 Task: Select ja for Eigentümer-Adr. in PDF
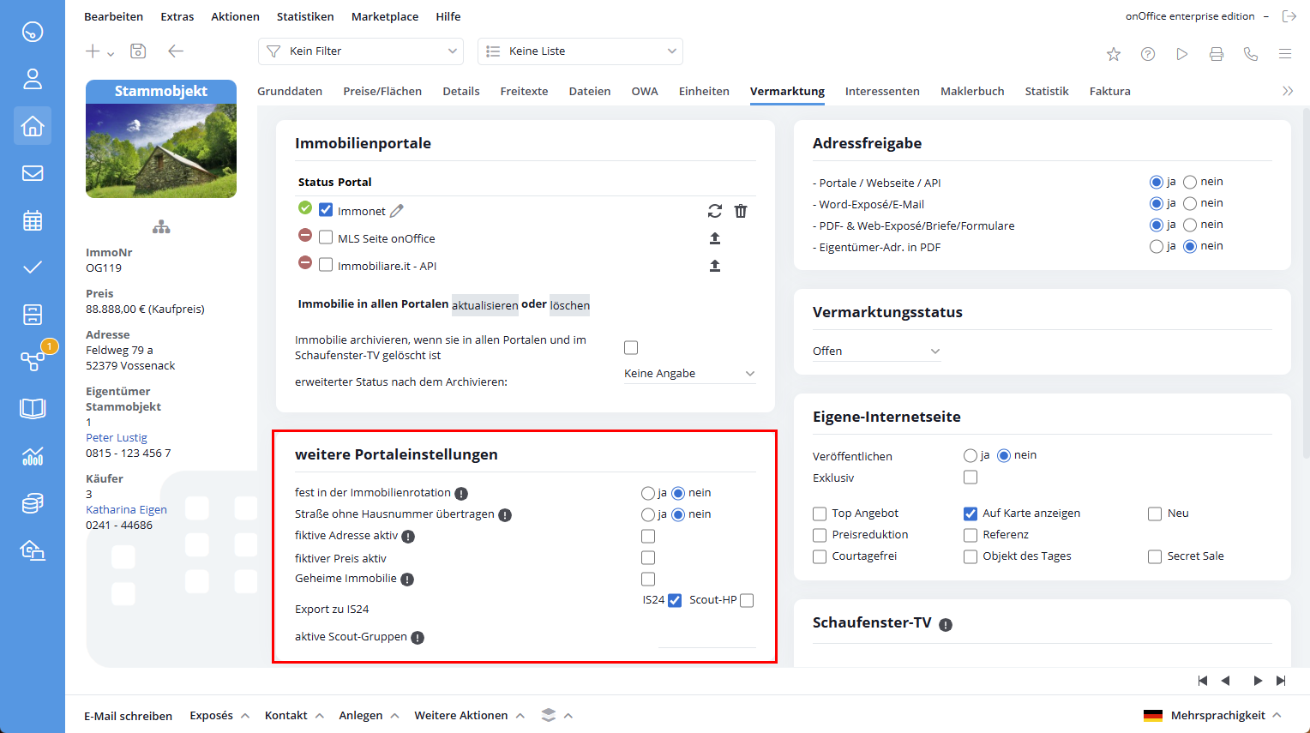click(1157, 247)
